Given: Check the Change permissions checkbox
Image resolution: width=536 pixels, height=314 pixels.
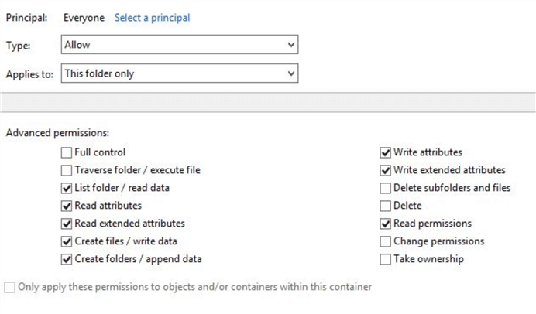Looking at the screenshot, I should [385, 241].
